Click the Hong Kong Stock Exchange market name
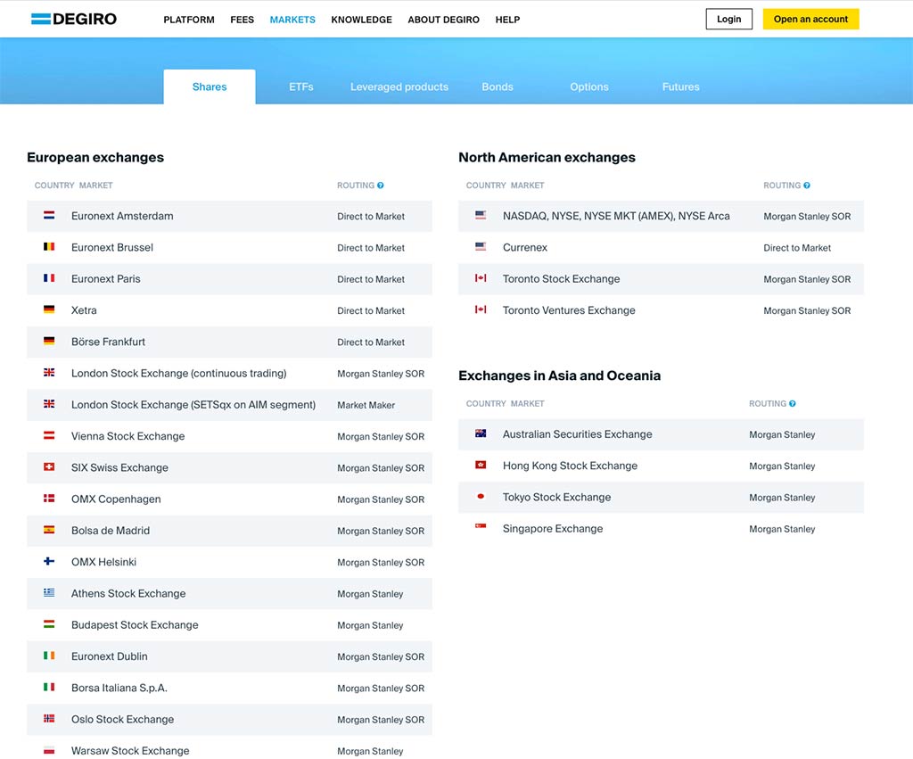 coord(570,466)
